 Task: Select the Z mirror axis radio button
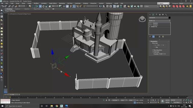tap(162, 45)
